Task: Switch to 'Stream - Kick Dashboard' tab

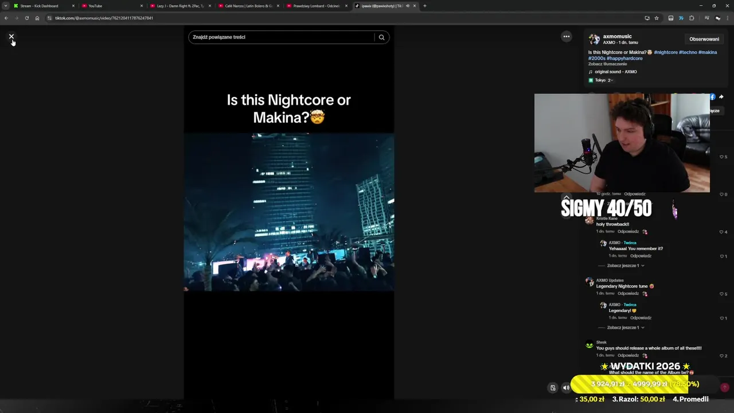Action: (x=43, y=6)
